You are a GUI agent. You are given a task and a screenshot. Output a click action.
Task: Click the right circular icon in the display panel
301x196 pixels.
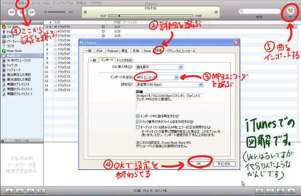click(216, 12)
